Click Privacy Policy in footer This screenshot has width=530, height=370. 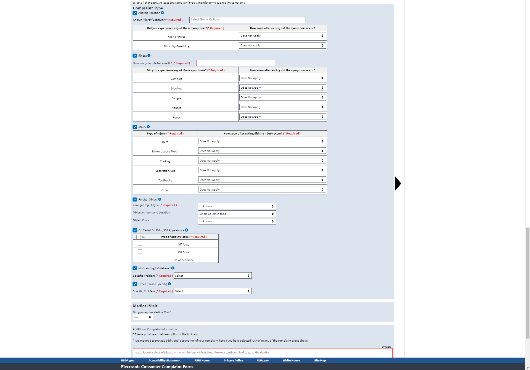coord(233,361)
